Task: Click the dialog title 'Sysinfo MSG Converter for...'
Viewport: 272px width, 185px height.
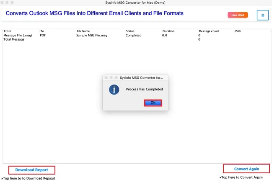Action: 141,78
